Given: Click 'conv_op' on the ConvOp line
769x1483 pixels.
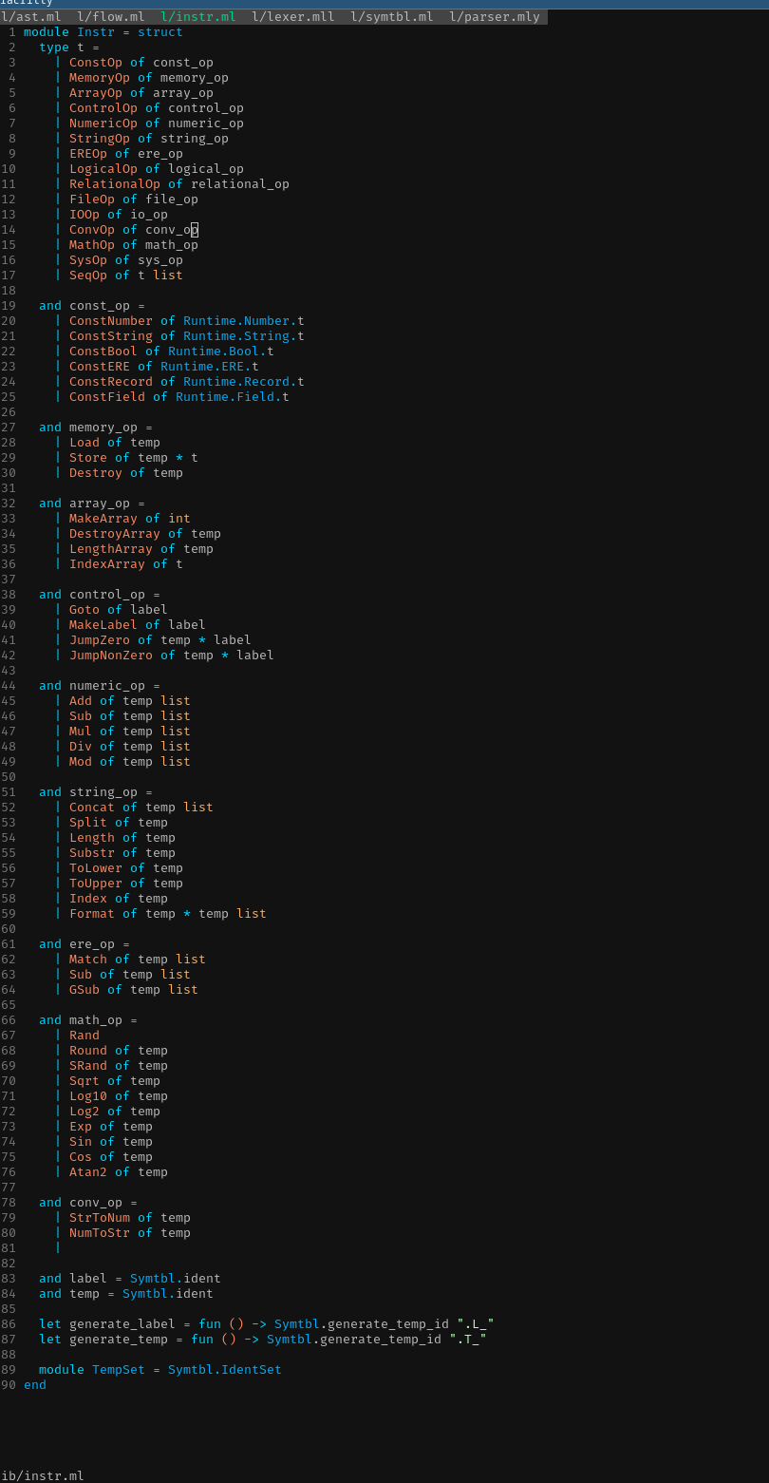Looking at the screenshot, I should 172,230.
